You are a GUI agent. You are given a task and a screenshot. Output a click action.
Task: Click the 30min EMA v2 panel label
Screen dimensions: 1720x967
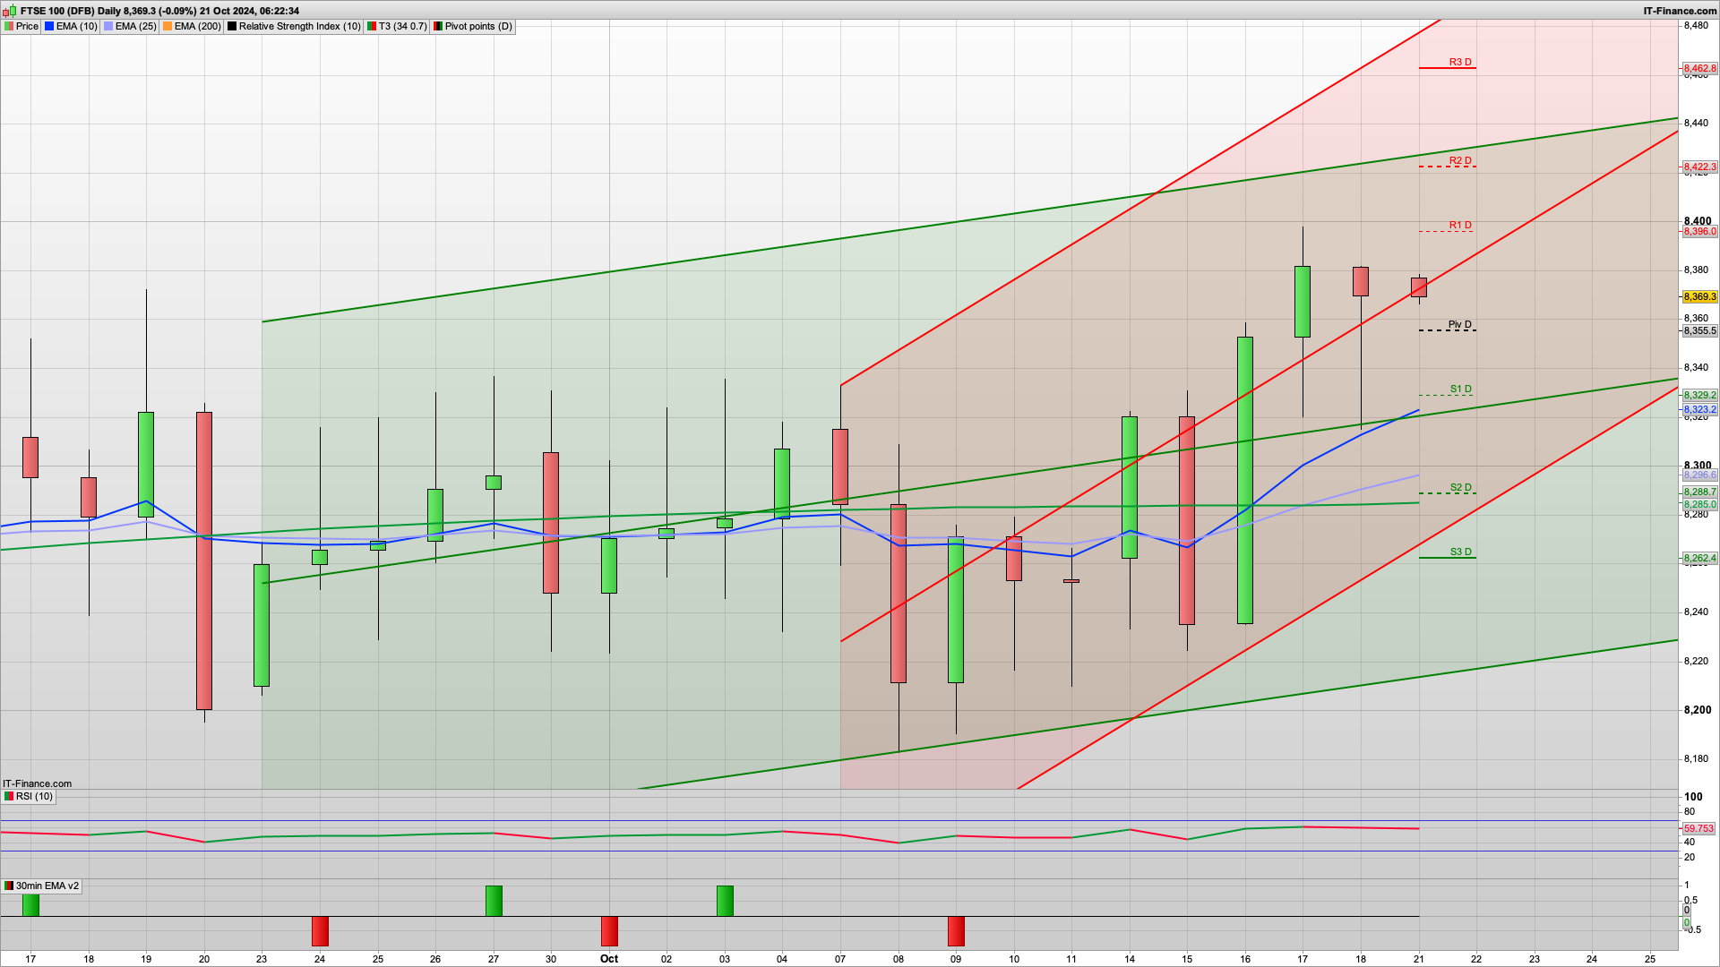[x=47, y=886]
